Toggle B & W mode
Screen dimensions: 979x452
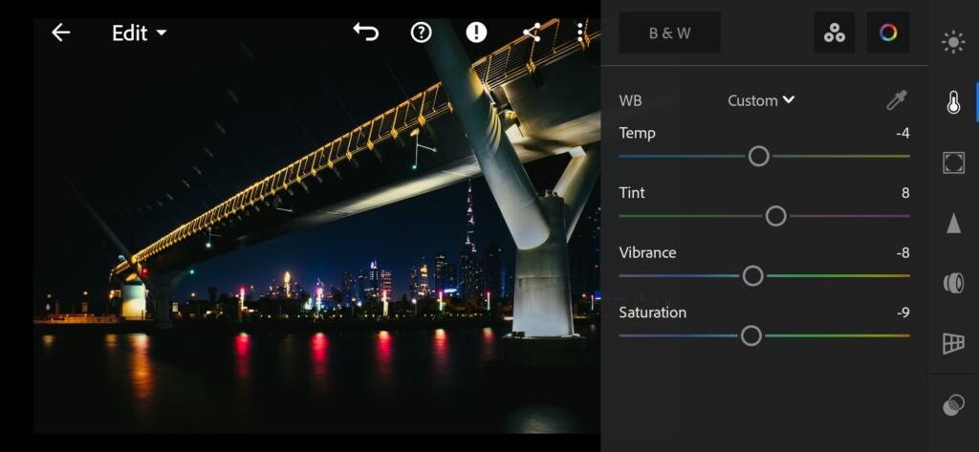coord(670,32)
